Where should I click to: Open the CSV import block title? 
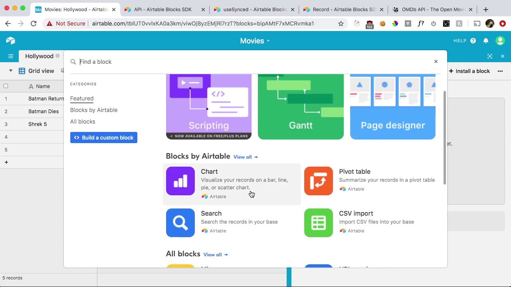[356, 213]
